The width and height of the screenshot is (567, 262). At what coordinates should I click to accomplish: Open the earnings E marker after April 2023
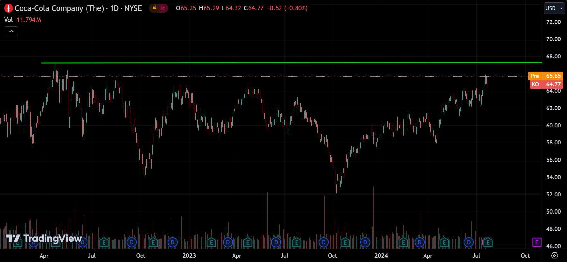tap(248, 243)
